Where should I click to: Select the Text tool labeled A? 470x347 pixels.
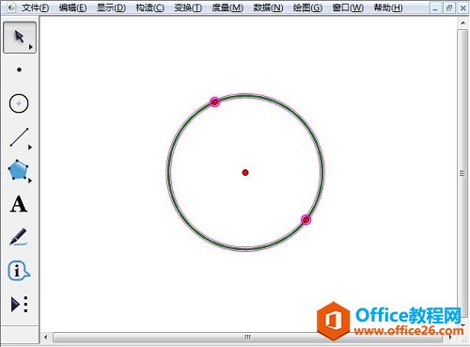tap(19, 204)
